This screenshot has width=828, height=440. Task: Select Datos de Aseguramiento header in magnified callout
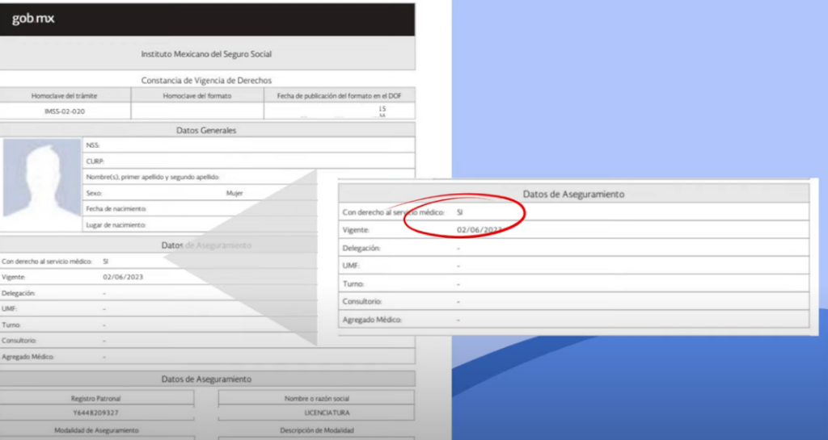tap(572, 194)
